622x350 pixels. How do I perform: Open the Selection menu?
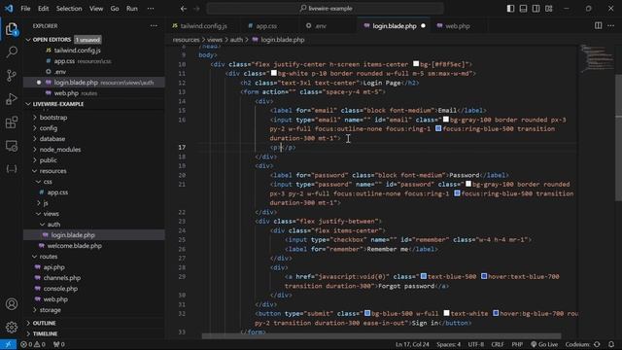[x=69, y=9]
